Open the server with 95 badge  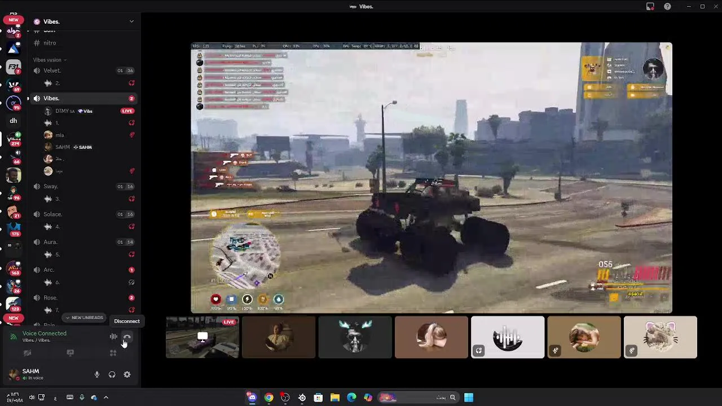click(x=14, y=103)
